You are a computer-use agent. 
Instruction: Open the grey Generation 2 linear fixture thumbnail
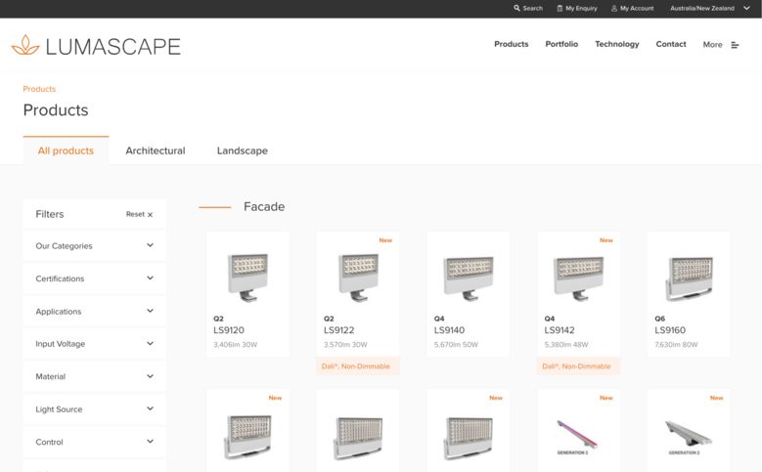point(688,436)
